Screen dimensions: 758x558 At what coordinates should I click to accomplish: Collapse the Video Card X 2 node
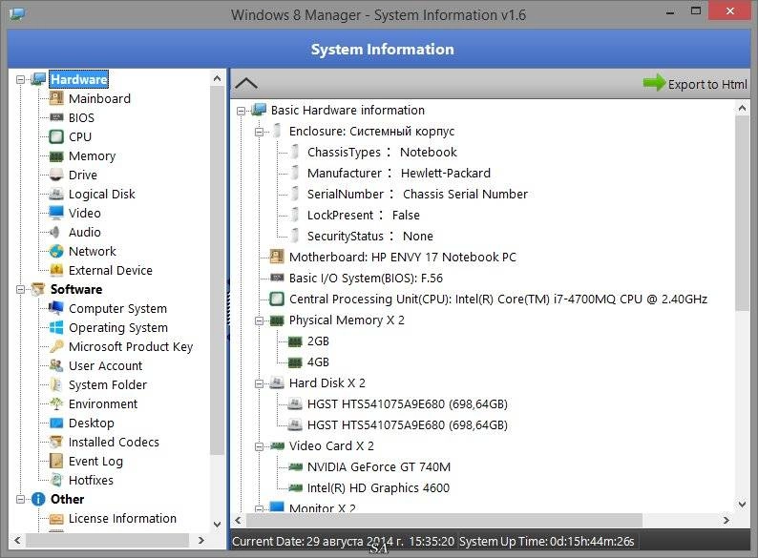259,446
